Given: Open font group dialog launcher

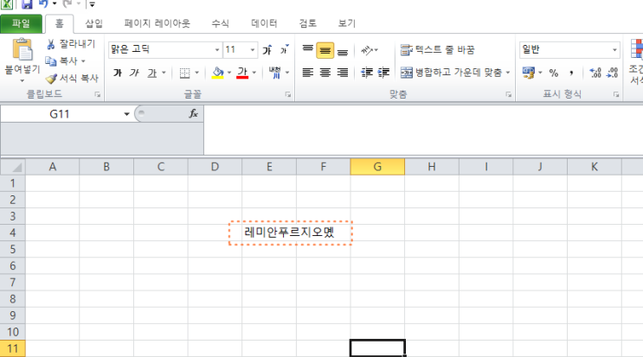Looking at the screenshot, I should [x=288, y=94].
